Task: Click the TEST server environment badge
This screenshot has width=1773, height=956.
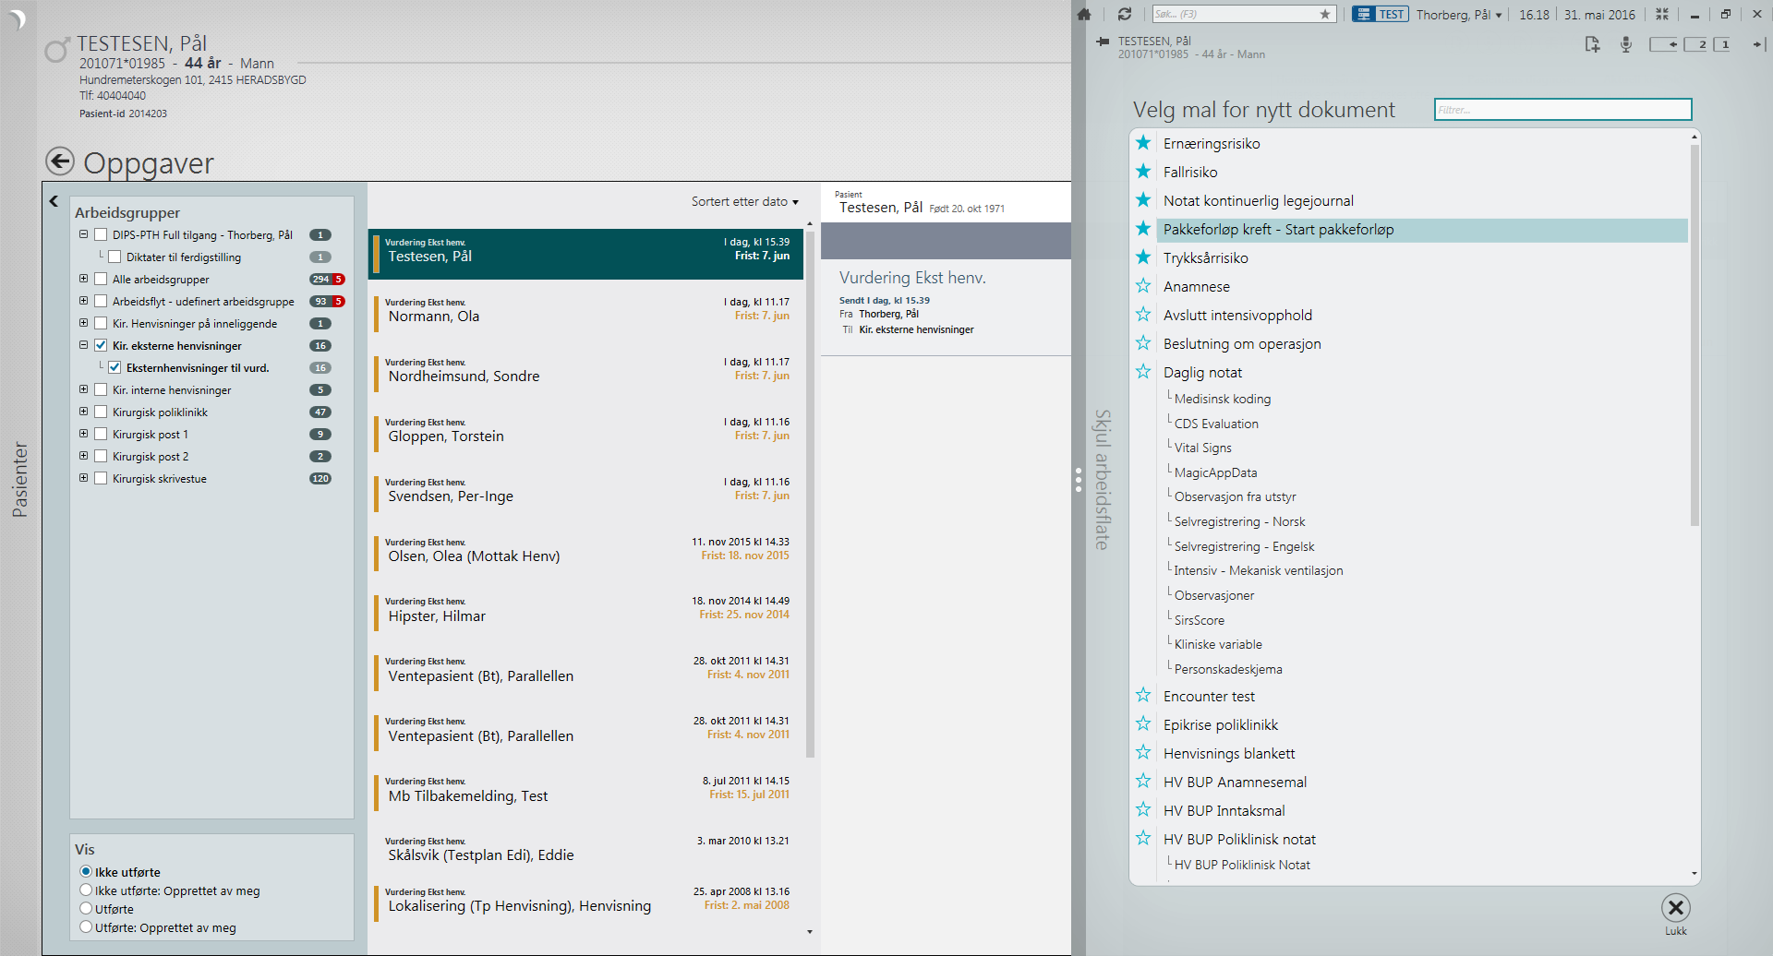Action: click(x=1381, y=14)
